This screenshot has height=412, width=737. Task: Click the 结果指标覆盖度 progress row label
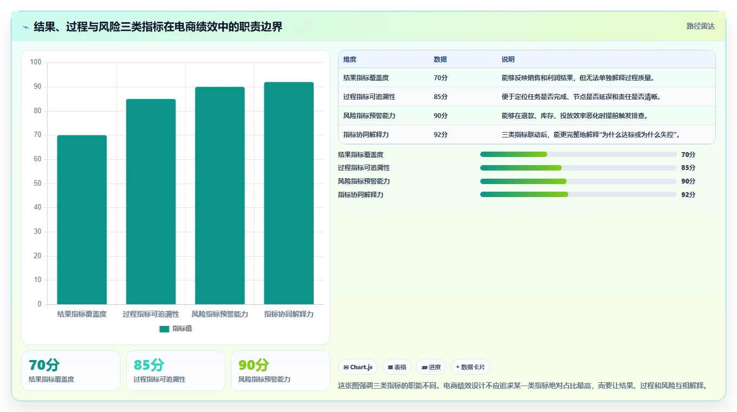tap(361, 155)
